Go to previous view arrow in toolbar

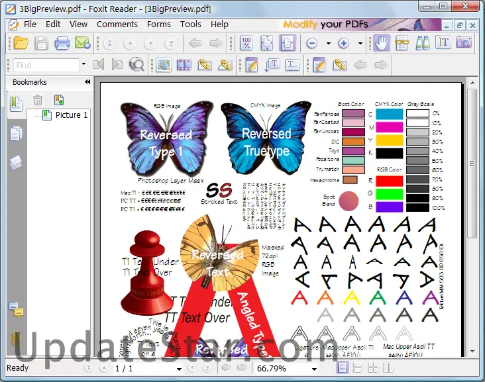point(195,43)
